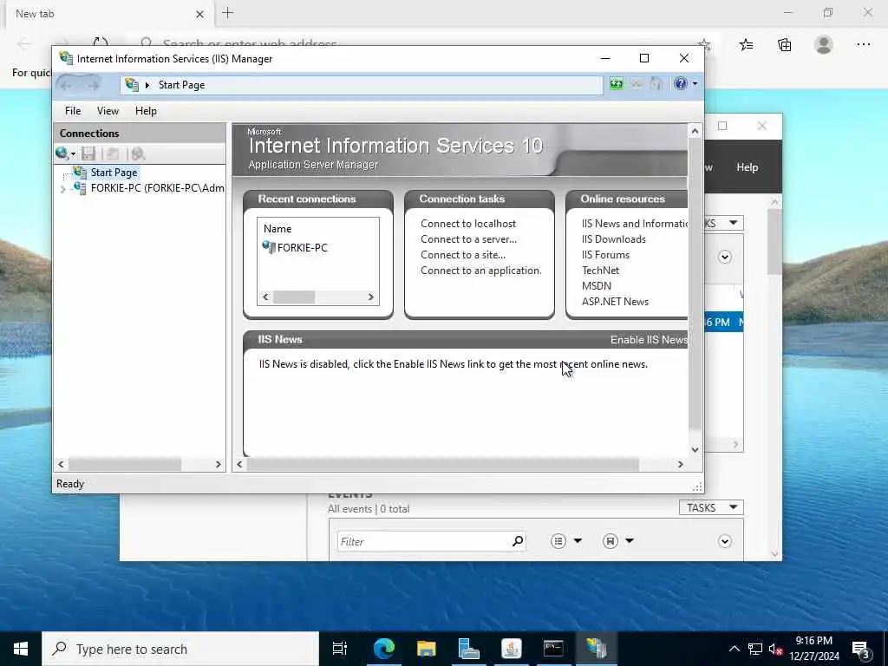Click the Edge Favorites star-list icon

pos(746,45)
